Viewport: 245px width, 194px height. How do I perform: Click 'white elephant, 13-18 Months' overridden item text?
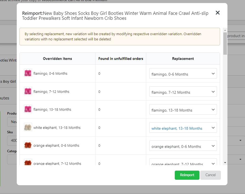click(x=57, y=128)
